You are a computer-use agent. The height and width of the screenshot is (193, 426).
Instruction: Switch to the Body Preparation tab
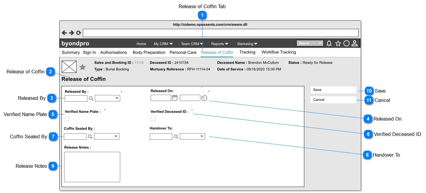pyautogui.click(x=149, y=52)
